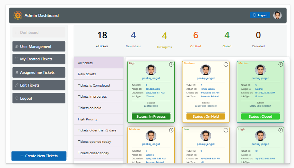Screen dimensions: 294x168
Task: Choose the High Priority filter
Action: 98,119
